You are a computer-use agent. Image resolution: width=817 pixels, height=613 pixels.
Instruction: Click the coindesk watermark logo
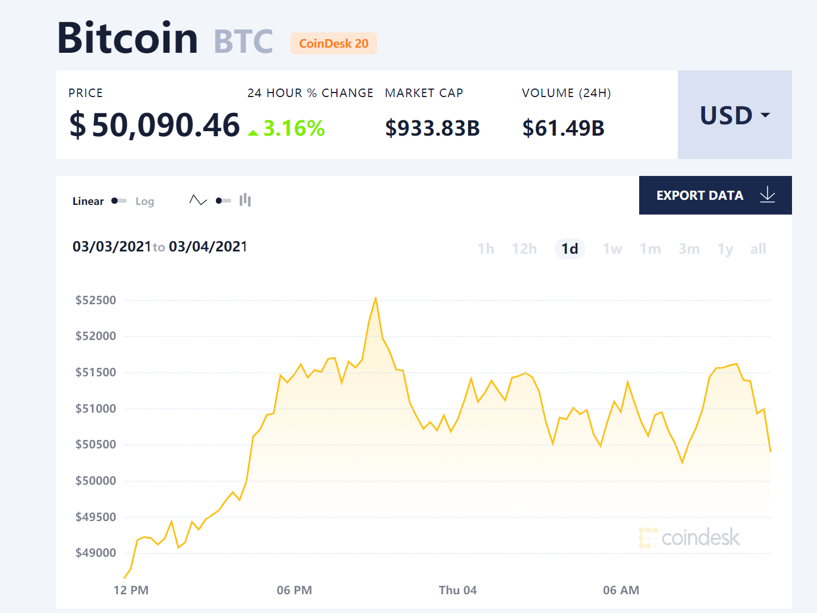689,538
